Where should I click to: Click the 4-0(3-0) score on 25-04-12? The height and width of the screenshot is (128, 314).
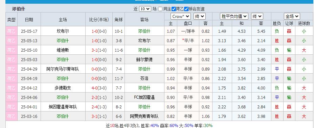point(99,88)
